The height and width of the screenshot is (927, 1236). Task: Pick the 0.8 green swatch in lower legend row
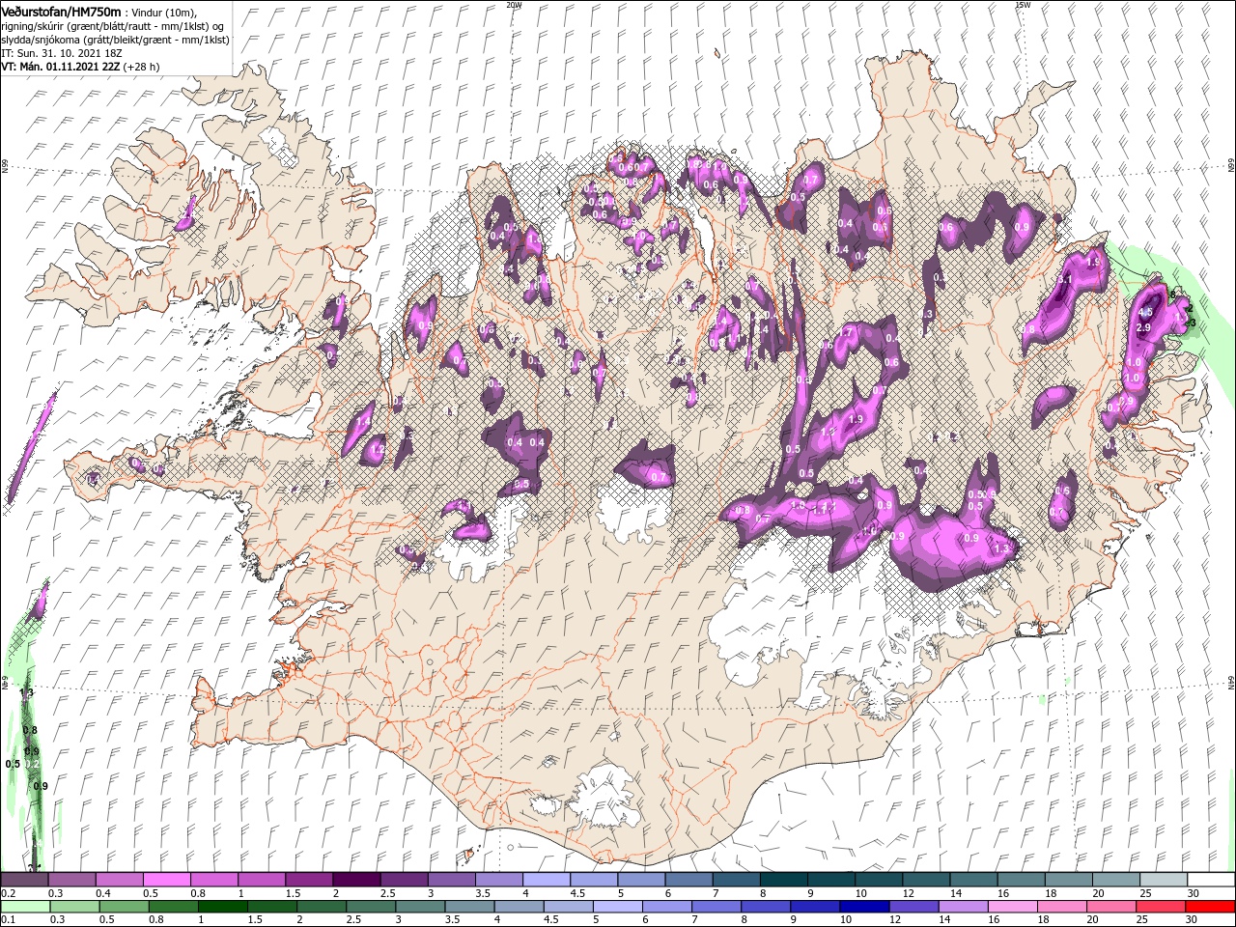click(174, 907)
